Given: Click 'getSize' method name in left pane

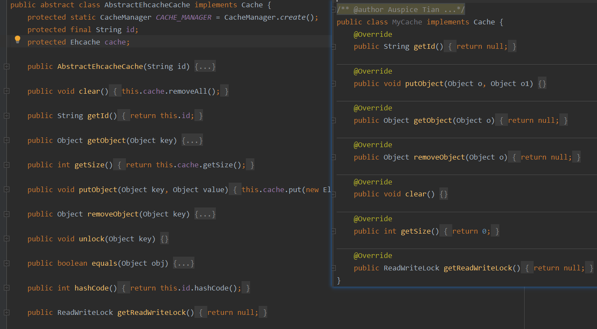Looking at the screenshot, I should coord(90,165).
